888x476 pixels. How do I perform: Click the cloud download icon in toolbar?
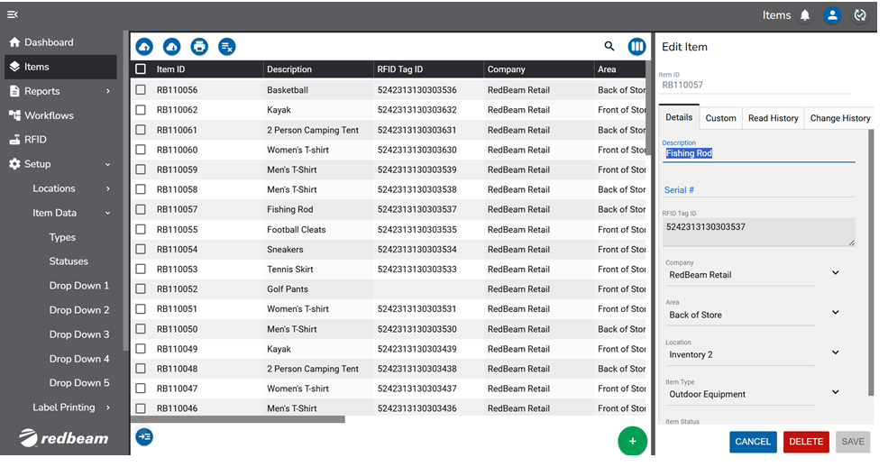(x=171, y=47)
